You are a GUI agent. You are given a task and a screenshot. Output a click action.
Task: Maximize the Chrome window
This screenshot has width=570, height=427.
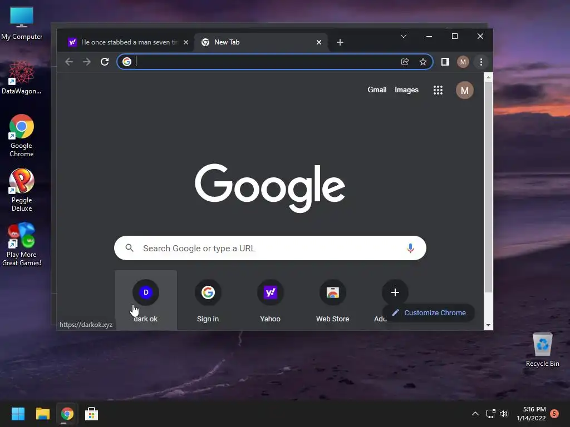pyautogui.click(x=454, y=36)
